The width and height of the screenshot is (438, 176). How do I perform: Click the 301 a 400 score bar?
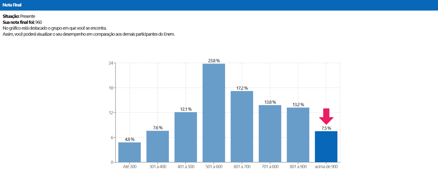pyautogui.click(x=158, y=146)
